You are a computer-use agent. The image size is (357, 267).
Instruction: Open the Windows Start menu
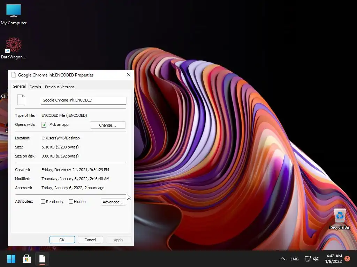tap(11, 259)
